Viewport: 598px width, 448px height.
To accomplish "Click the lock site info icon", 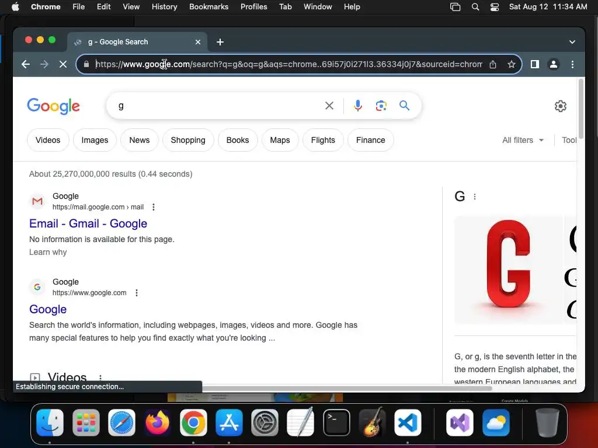I will (x=86, y=64).
